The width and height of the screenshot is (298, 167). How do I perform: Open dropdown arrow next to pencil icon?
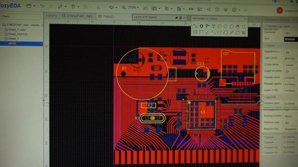point(66,6)
